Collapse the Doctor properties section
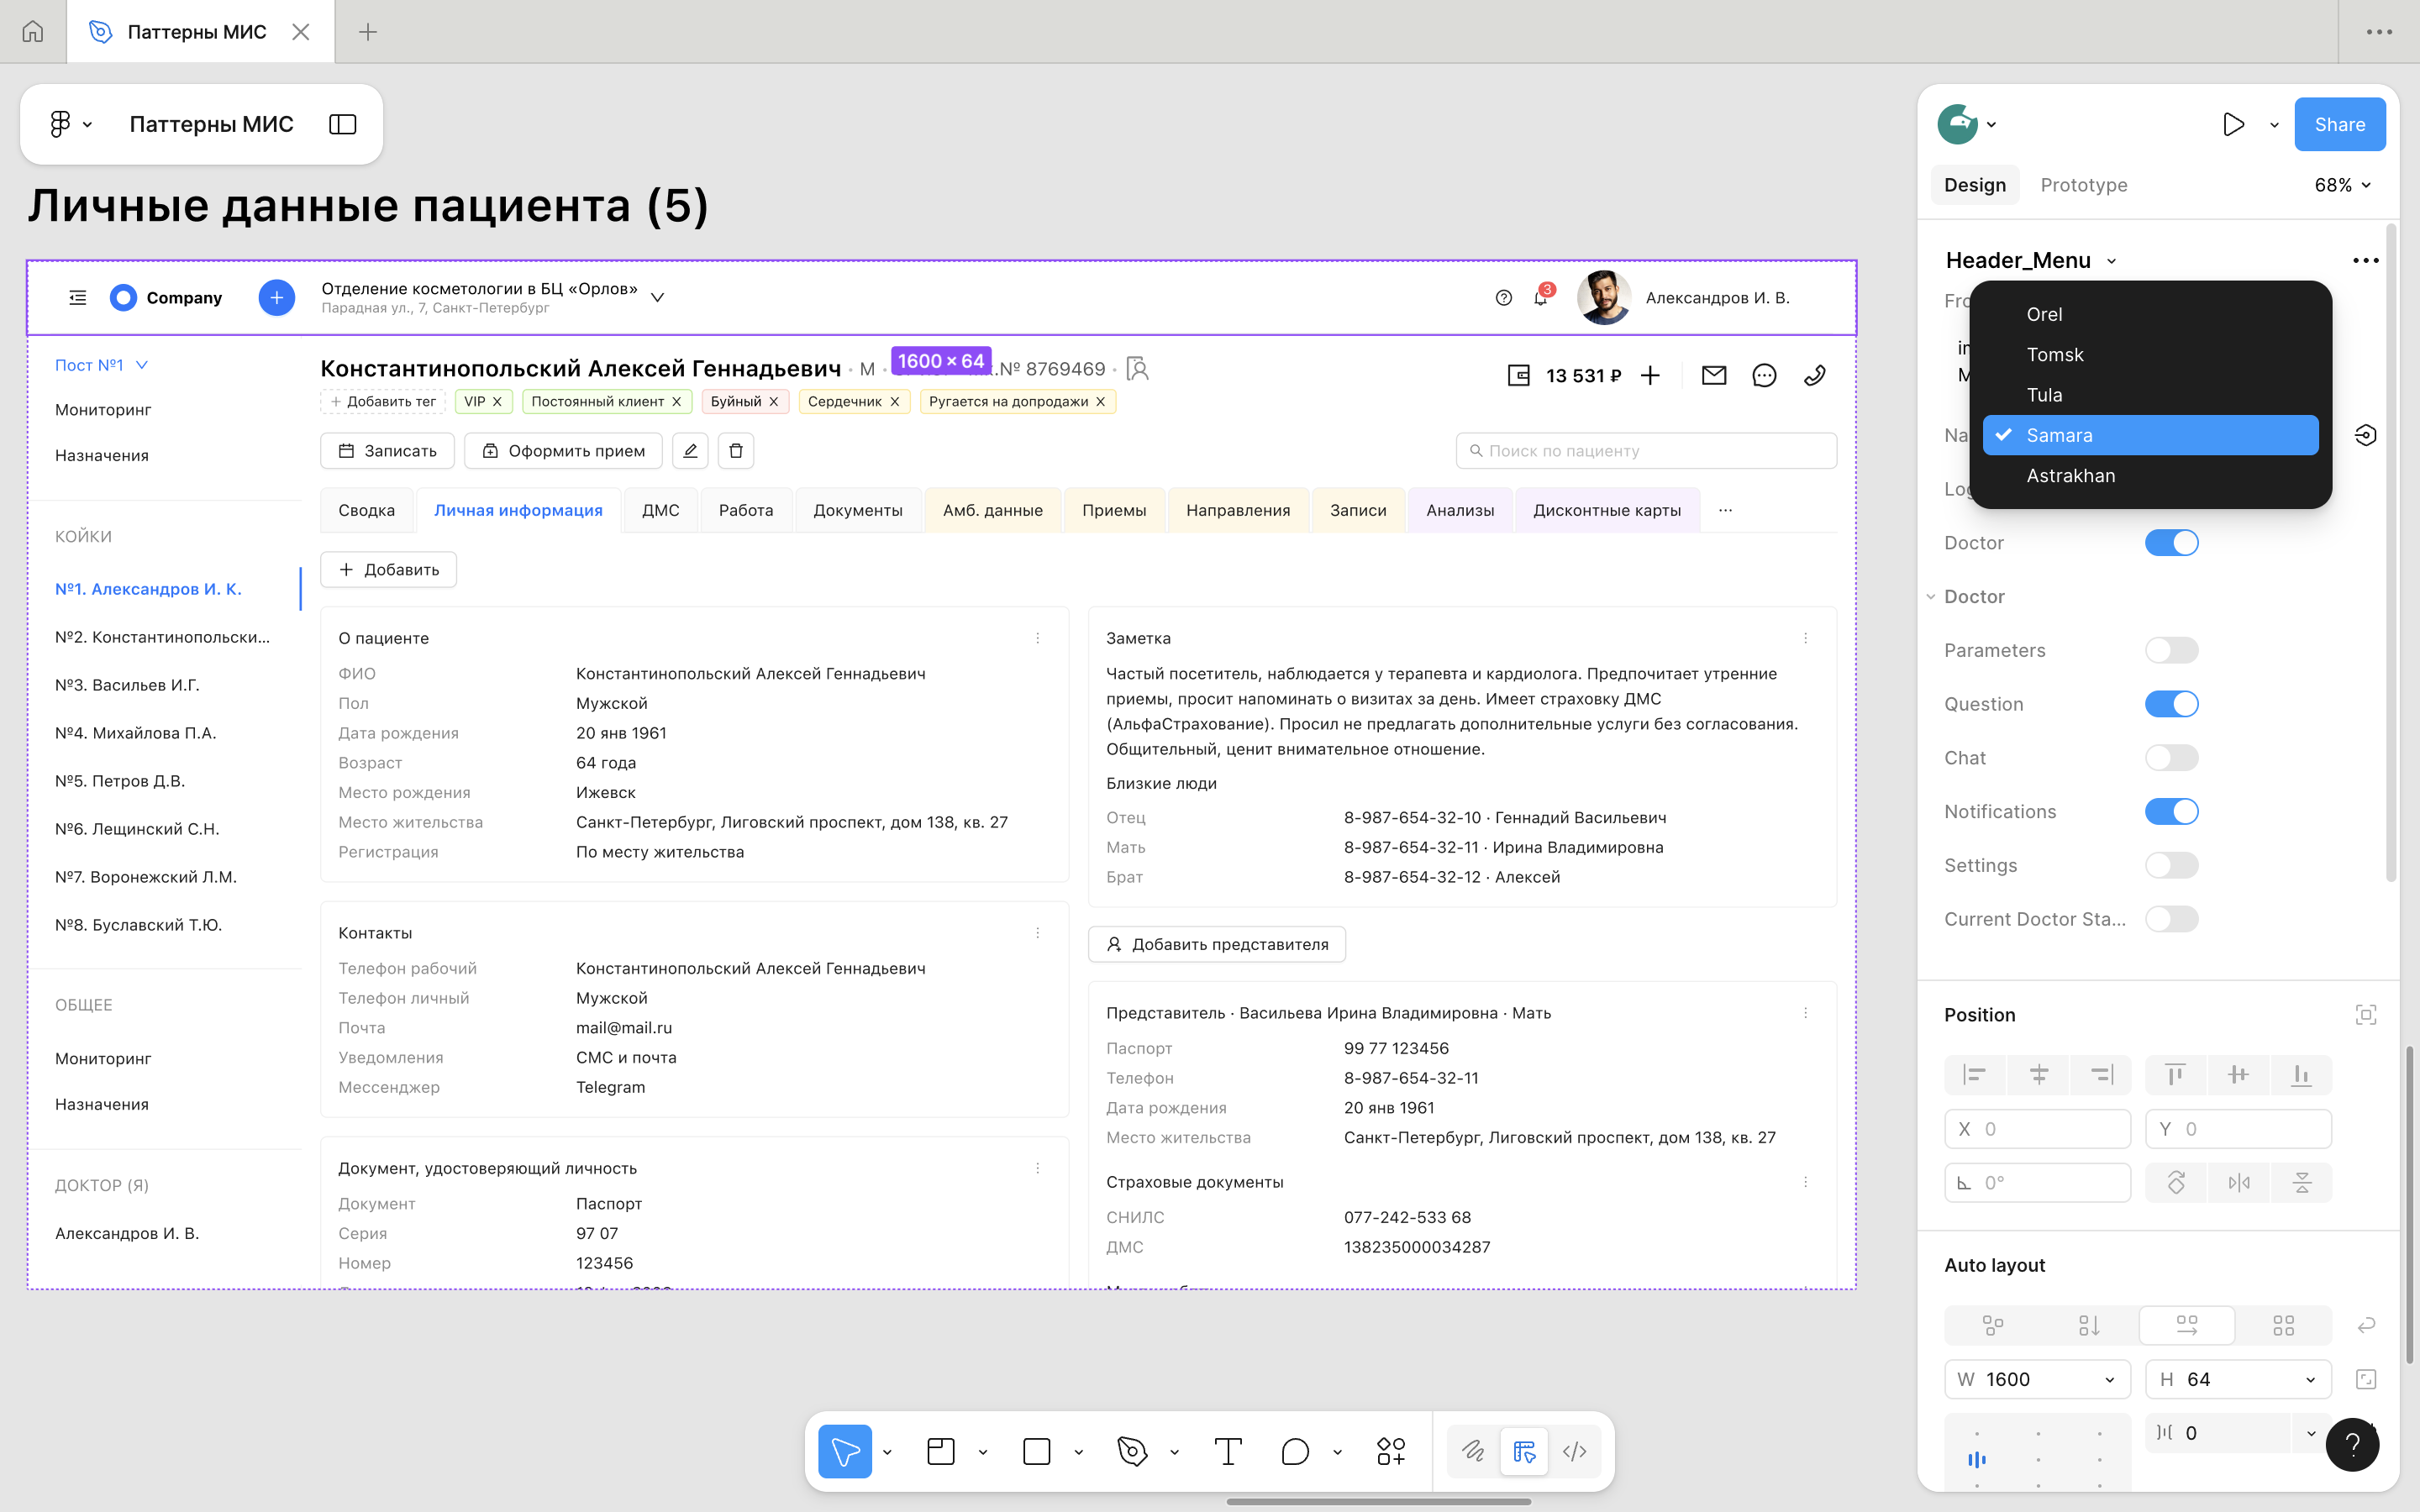 (x=1931, y=597)
